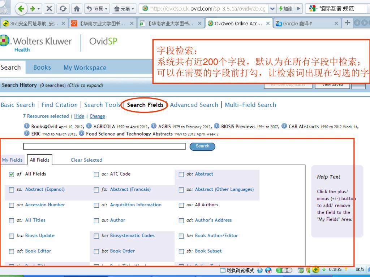Check the ab Abstract checkbox
Image resolution: width=370 pixels, height=277 pixels.
pos(181,174)
